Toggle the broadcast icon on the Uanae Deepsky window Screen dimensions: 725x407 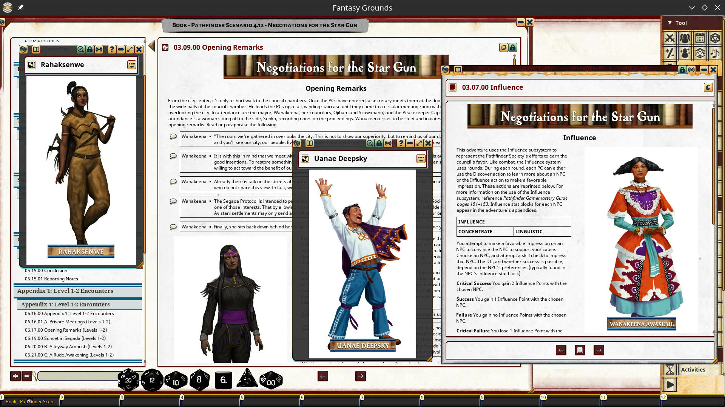388,143
